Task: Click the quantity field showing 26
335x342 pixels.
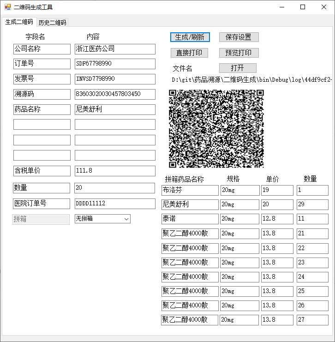Action: click(312, 306)
